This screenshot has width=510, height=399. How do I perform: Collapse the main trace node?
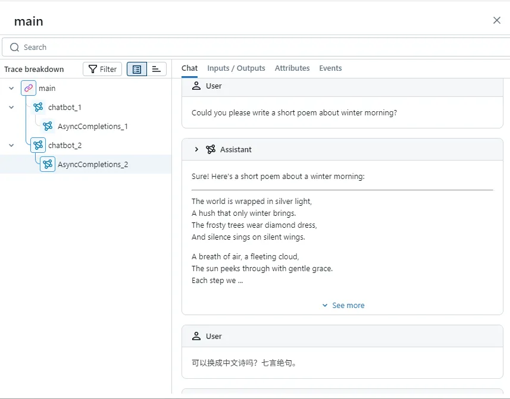pos(11,88)
